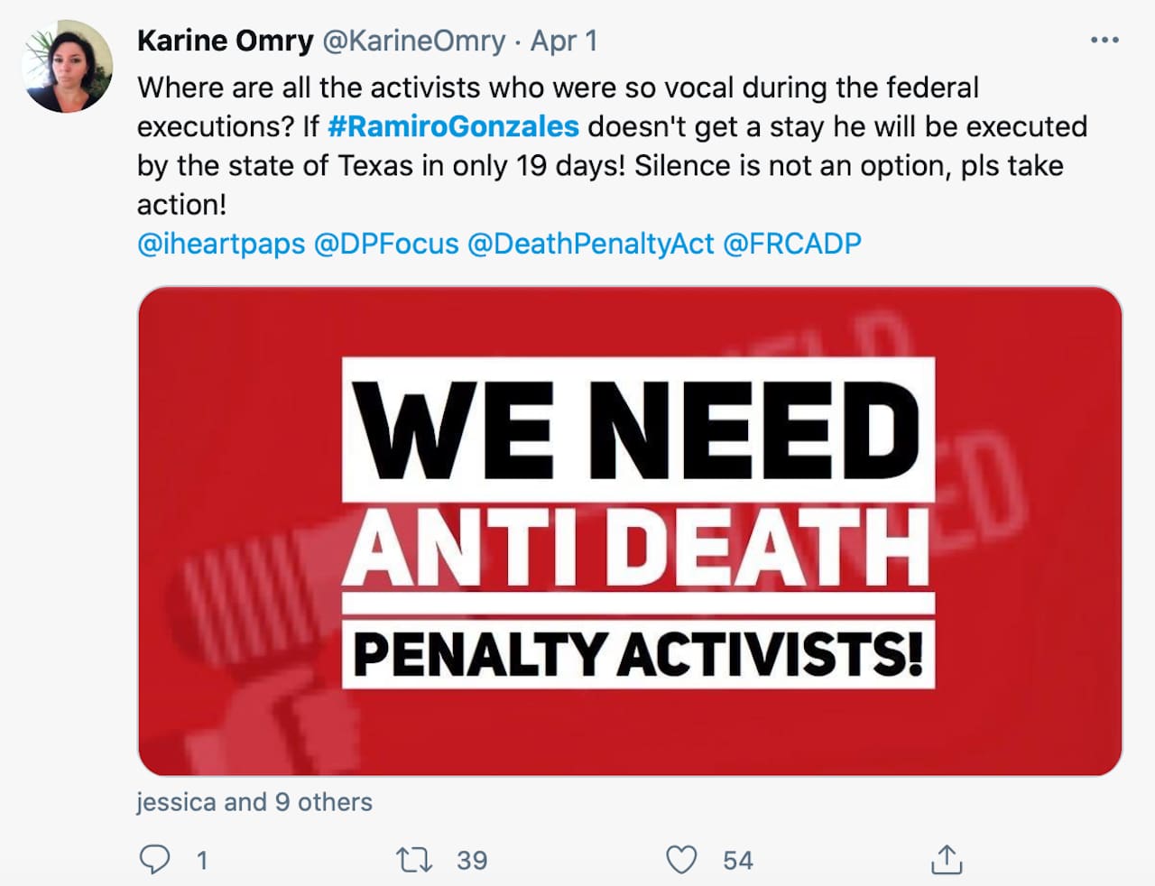
Task: Click the retweet count 39
Action: [x=471, y=860]
